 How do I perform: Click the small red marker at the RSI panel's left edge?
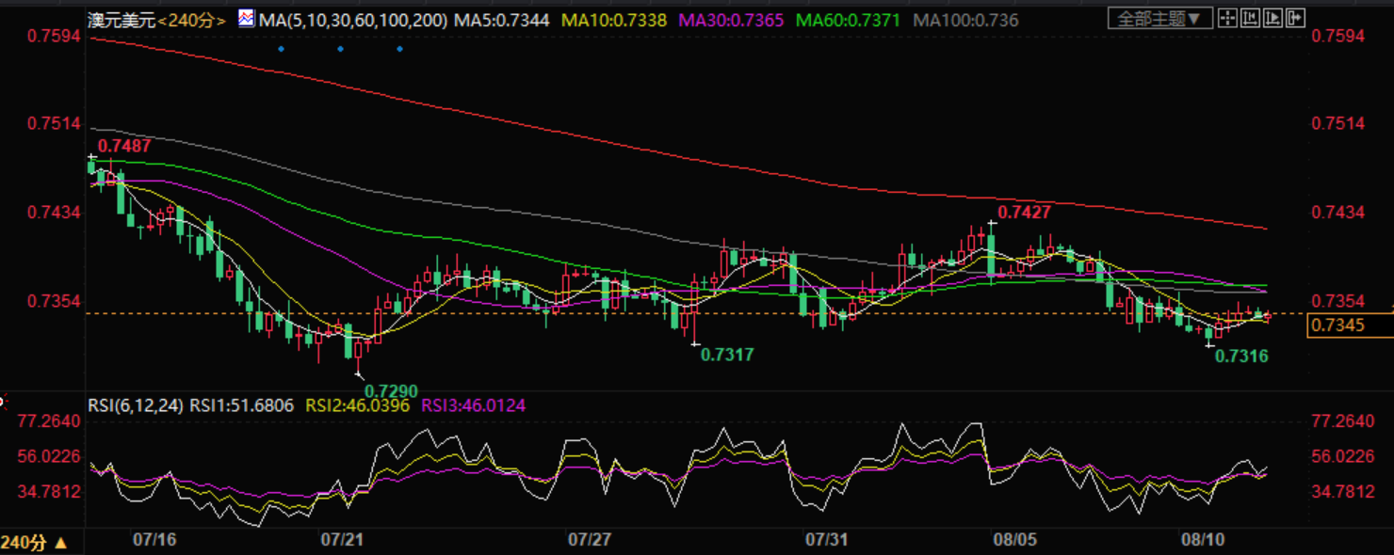[x=2, y=403]
